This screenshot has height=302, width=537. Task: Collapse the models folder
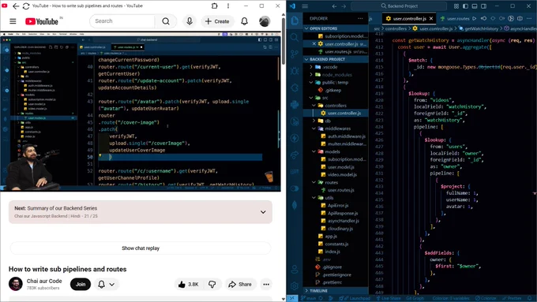click(336, 151)
